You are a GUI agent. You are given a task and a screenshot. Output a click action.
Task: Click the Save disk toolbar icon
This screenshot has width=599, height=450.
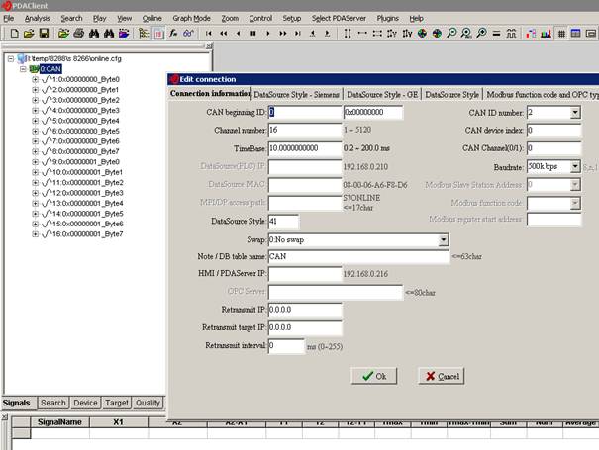pyautogui.click(x=43, y=33)
